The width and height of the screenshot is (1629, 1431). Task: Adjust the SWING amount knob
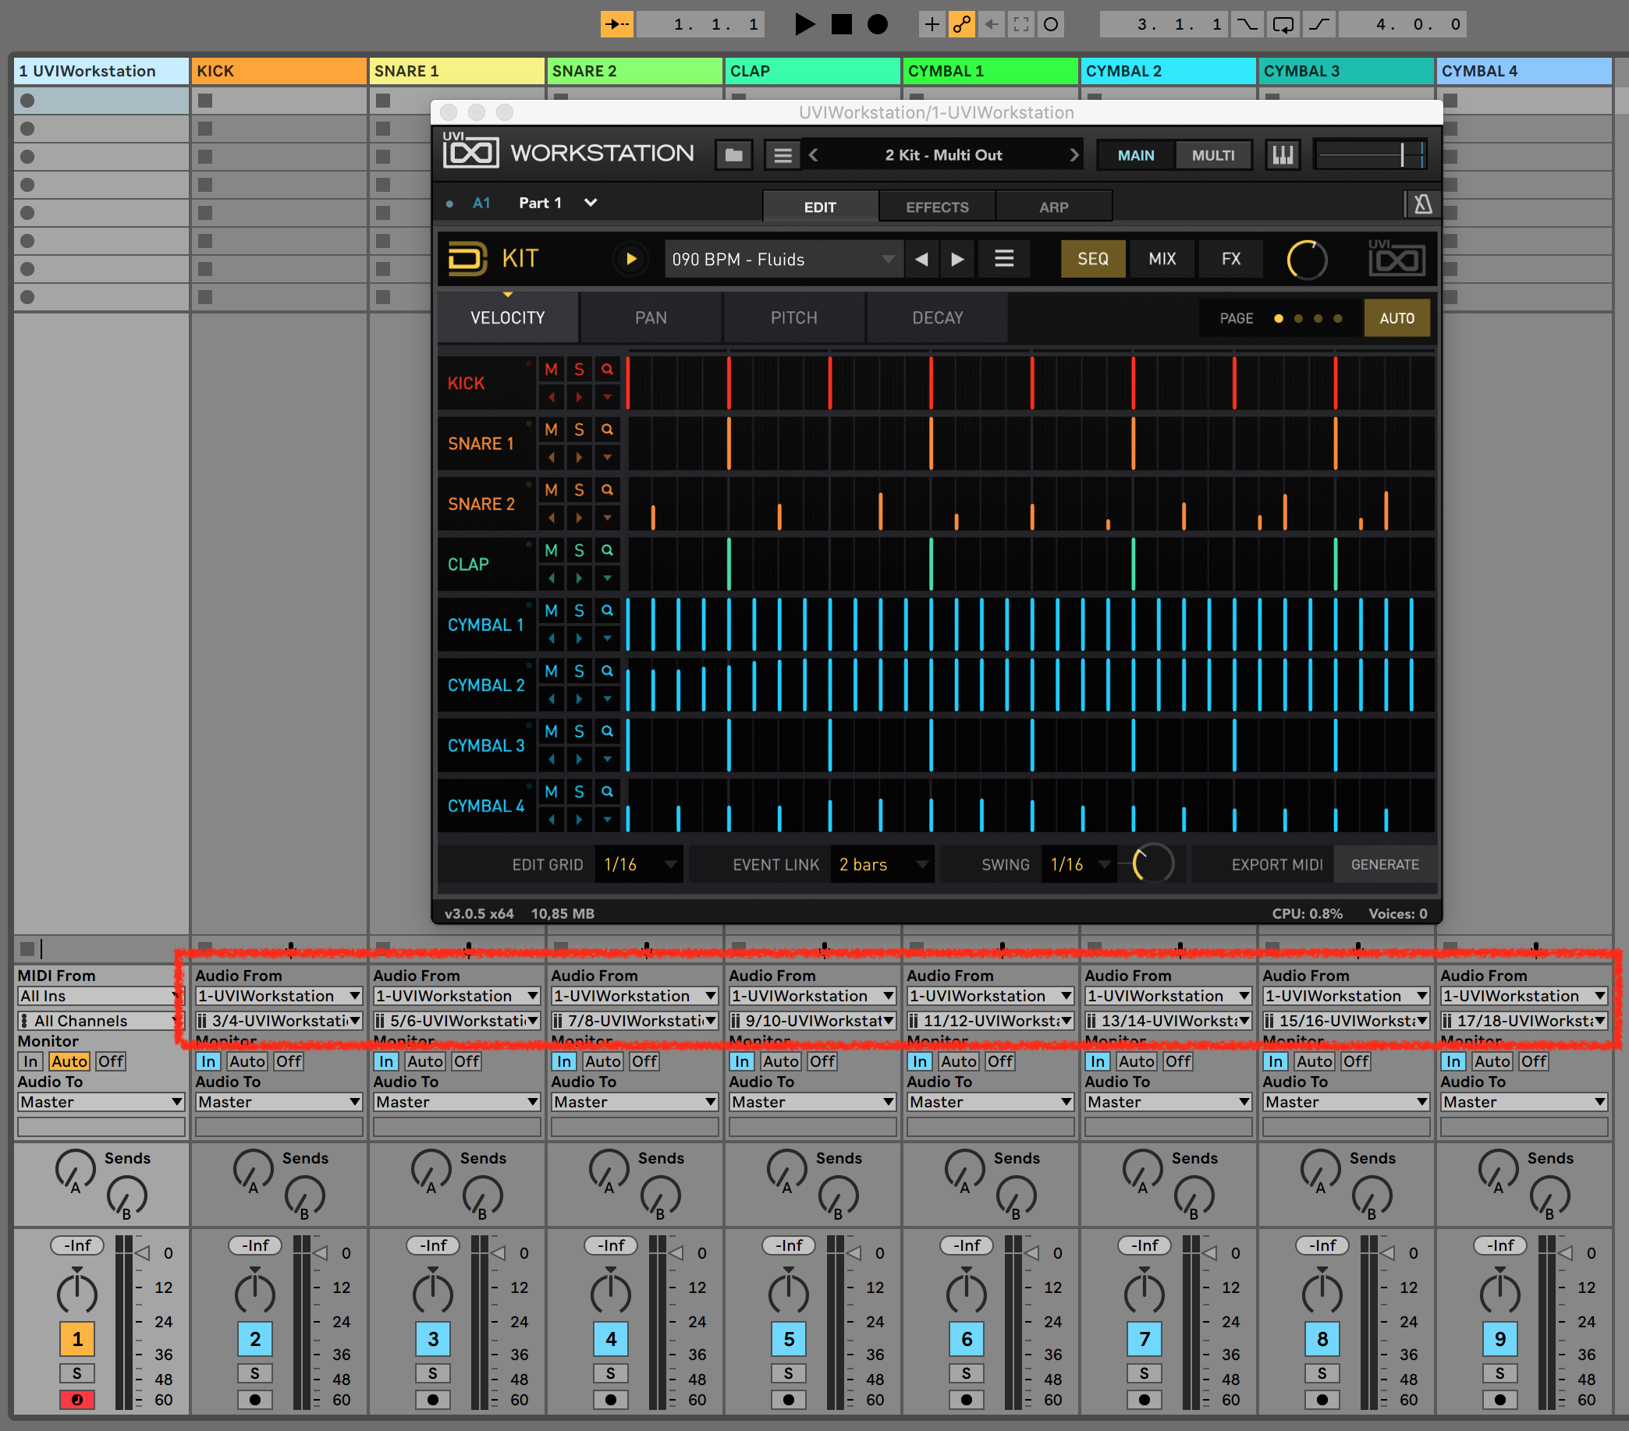[1152, 863]
